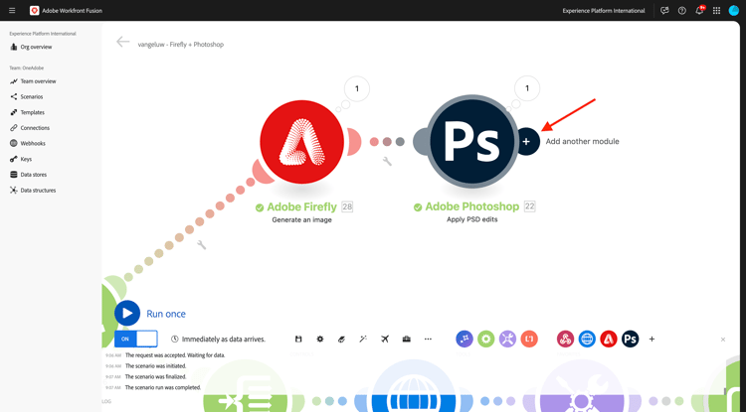Click Run once play button

(127, 314)
